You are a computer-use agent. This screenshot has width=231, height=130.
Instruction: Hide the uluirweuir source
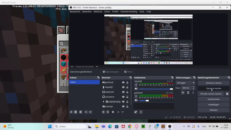click(123, 97)
